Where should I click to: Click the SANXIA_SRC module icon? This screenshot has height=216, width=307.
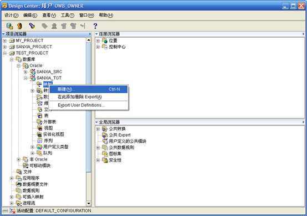33,72
